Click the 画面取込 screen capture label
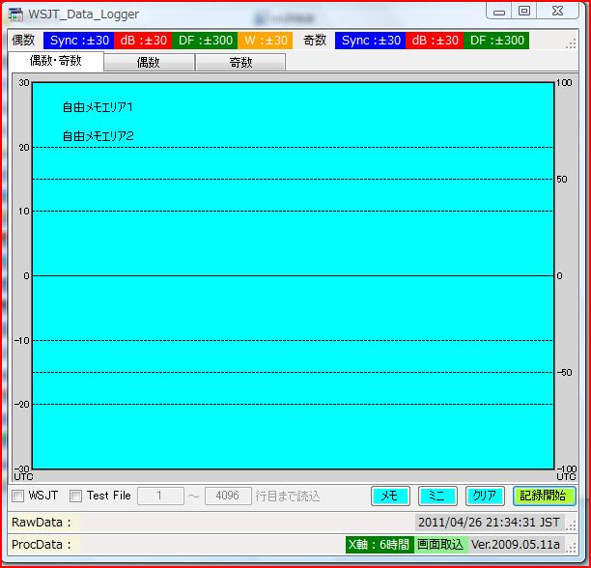 [x=440, y=545]
